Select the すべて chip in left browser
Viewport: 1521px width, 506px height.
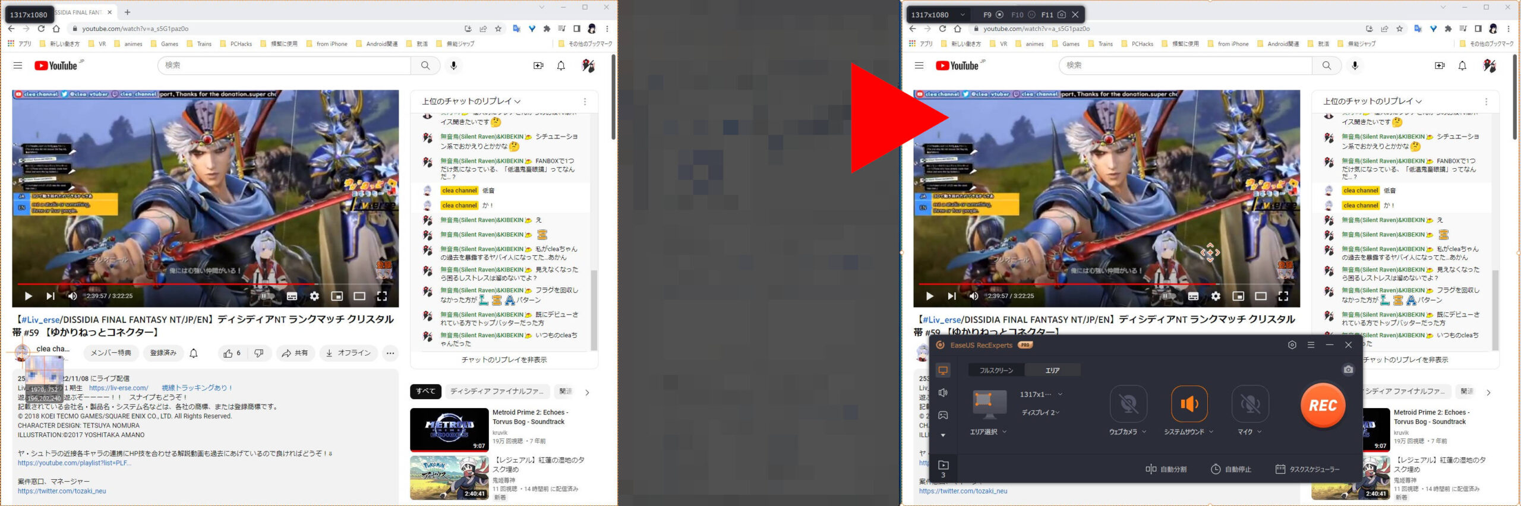coord(425,391)
